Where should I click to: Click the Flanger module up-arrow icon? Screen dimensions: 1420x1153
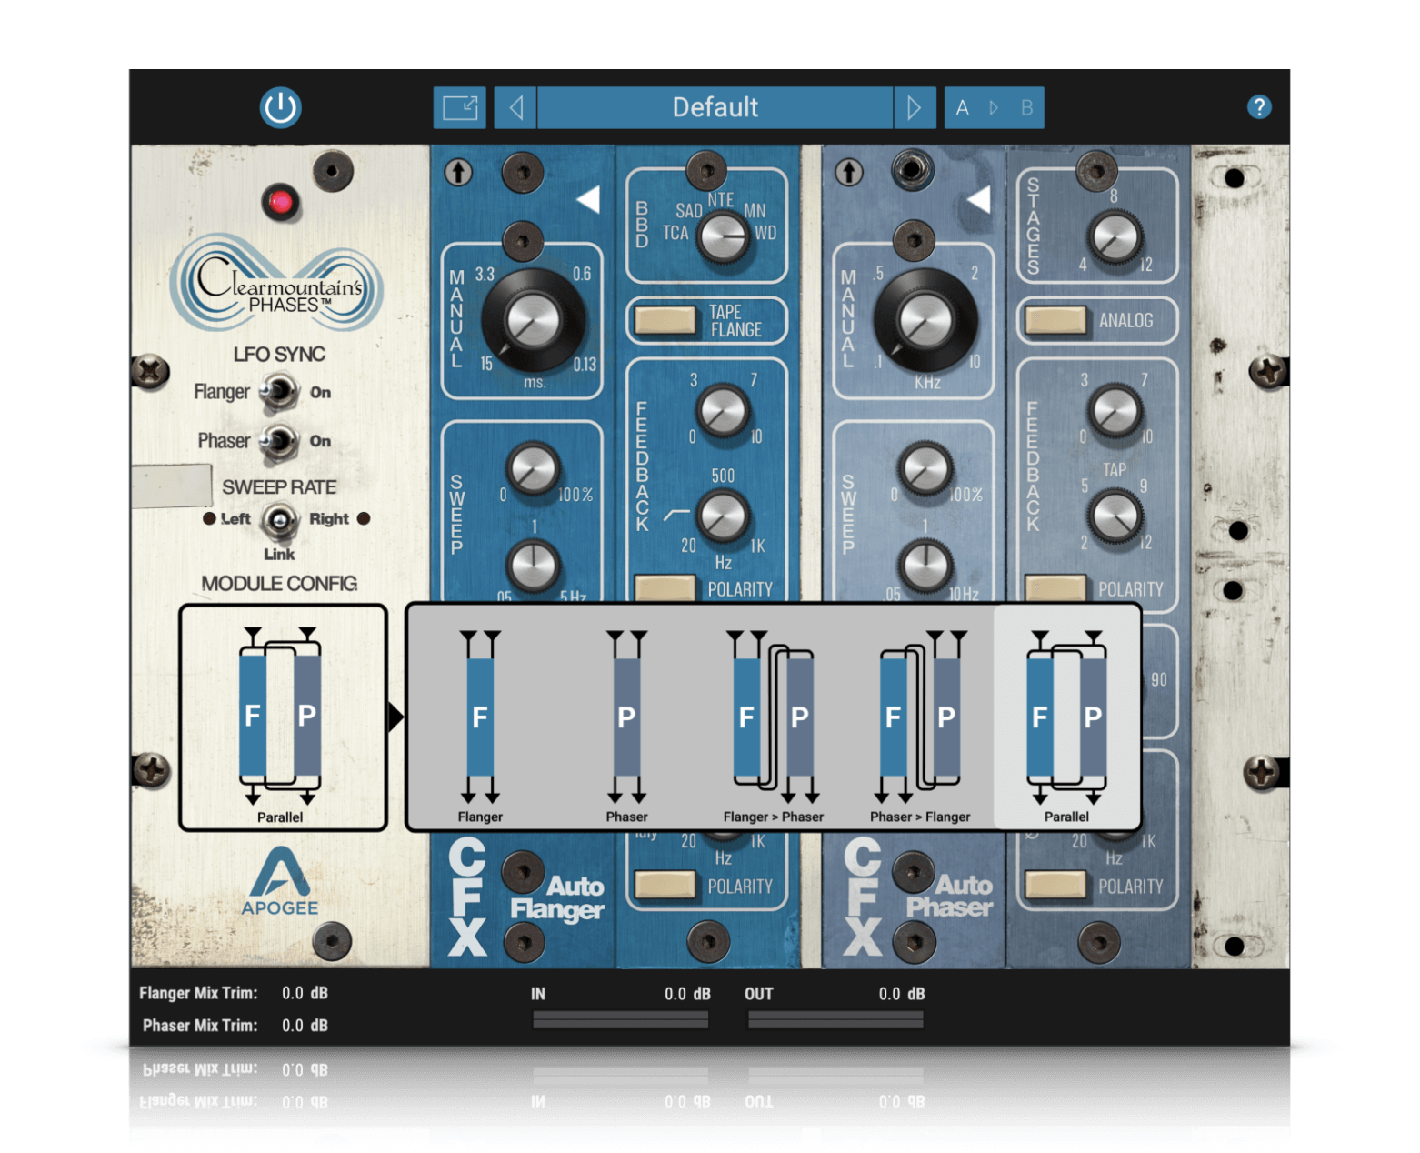point(458,172)
